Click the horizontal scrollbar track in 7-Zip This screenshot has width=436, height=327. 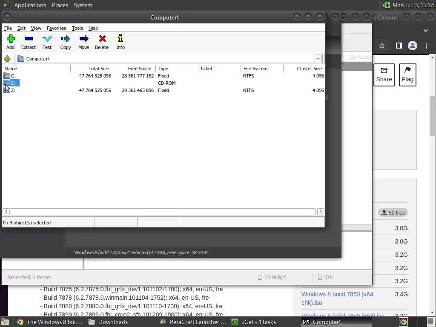[x=163, y=212]
